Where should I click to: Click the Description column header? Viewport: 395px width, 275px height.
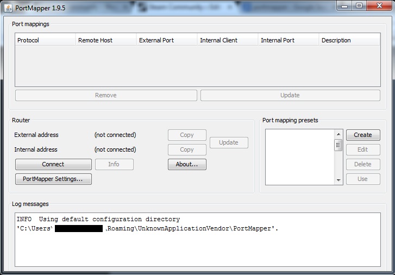(349, 40)
